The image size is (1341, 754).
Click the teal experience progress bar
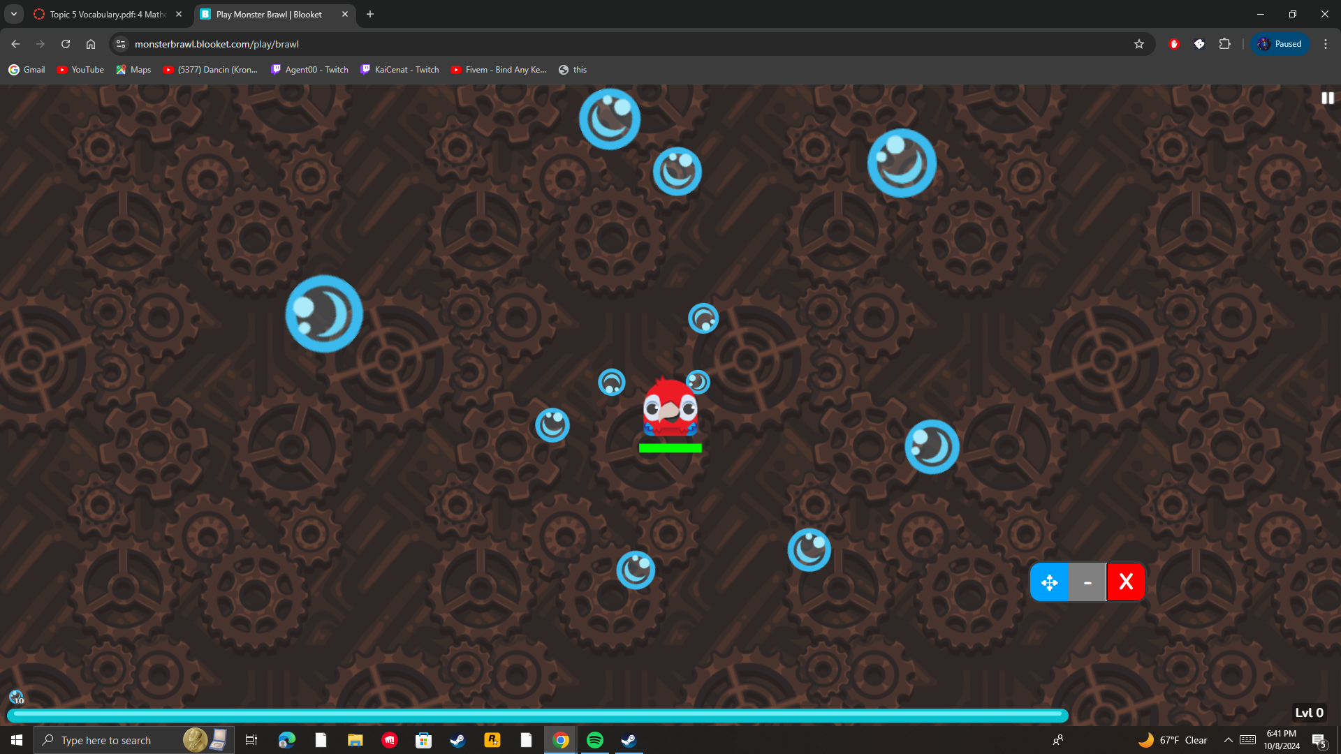tap(538, 714)
